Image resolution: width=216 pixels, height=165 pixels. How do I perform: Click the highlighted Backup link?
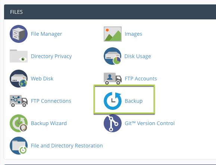coord(134,101)
